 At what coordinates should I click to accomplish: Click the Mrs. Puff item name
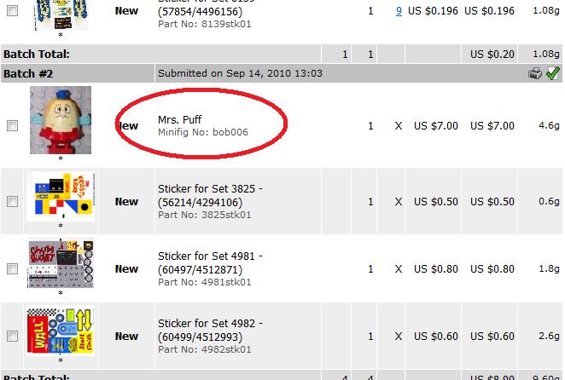180,119
